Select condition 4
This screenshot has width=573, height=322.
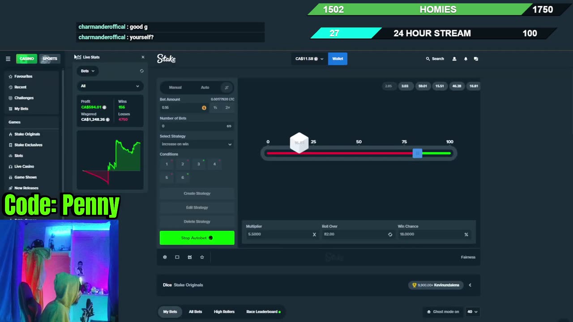click(x=214, y=164)
